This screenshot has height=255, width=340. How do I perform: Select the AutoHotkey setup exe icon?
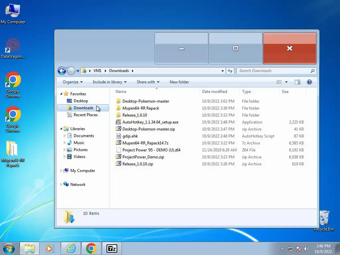(119, 122)
